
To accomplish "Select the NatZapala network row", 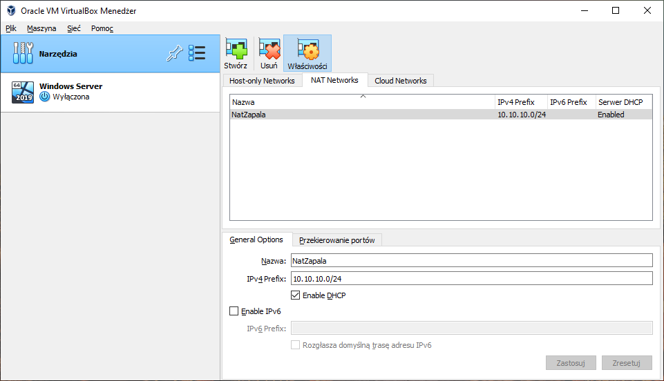I will (441, 114).
